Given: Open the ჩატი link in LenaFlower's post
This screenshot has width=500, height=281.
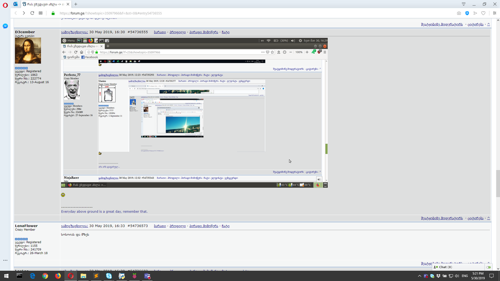Looking at the screenshot, I should (x=226, y=226).
